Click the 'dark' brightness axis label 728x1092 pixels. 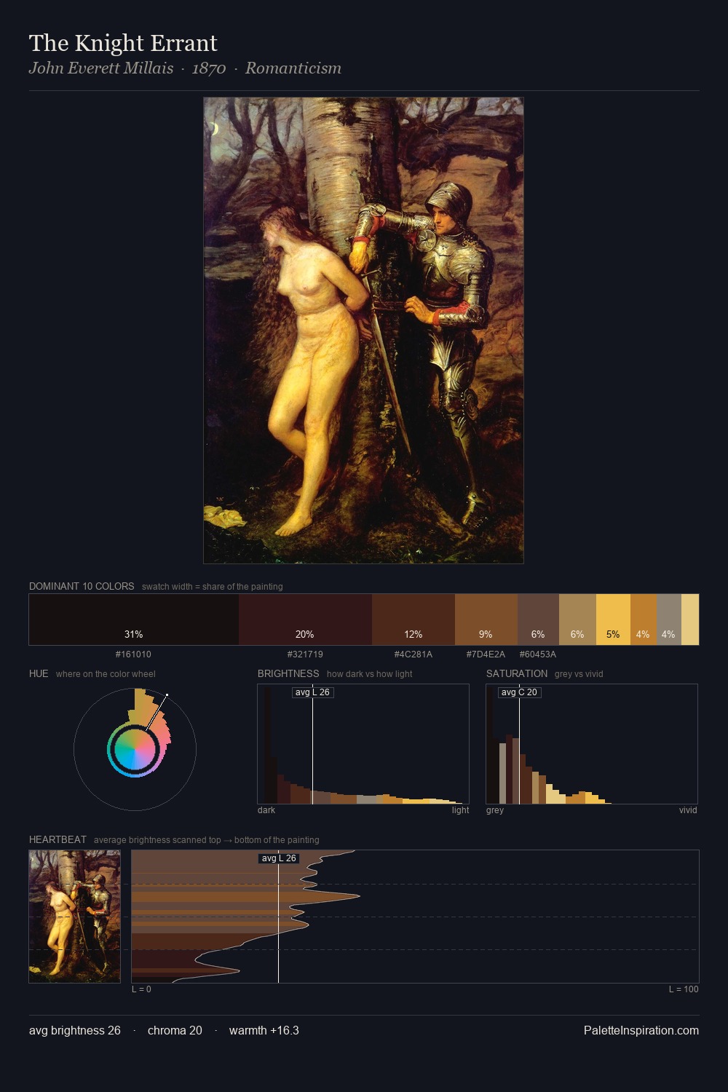(x=266, y=810)
